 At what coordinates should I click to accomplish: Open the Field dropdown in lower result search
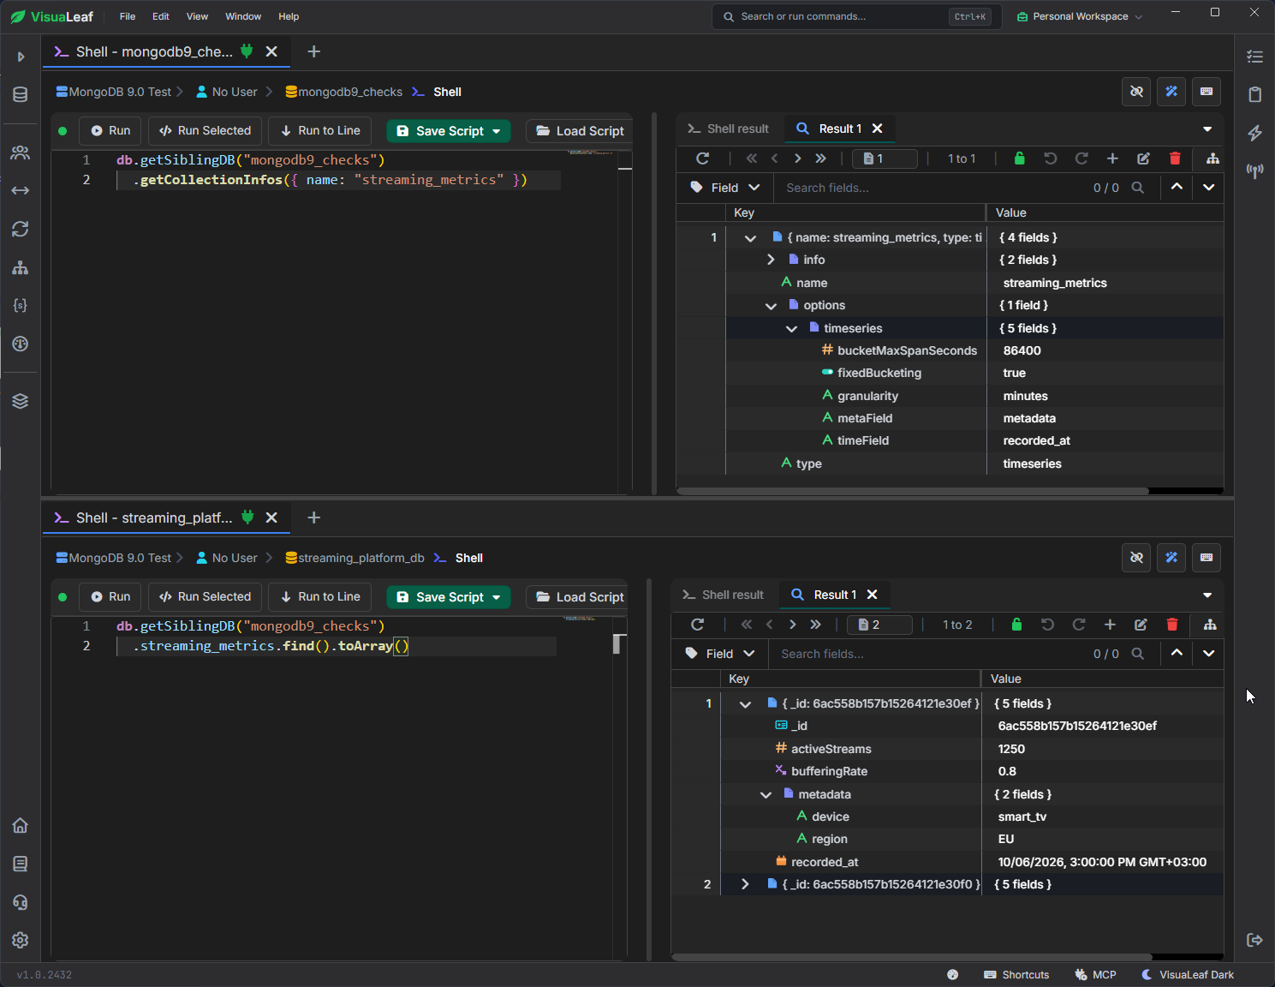[720, 654]
